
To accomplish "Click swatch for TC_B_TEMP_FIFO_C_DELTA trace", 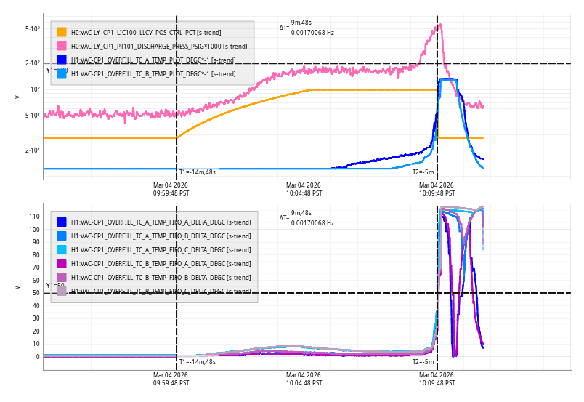I will pyautogui.click(x=62, y=291).
